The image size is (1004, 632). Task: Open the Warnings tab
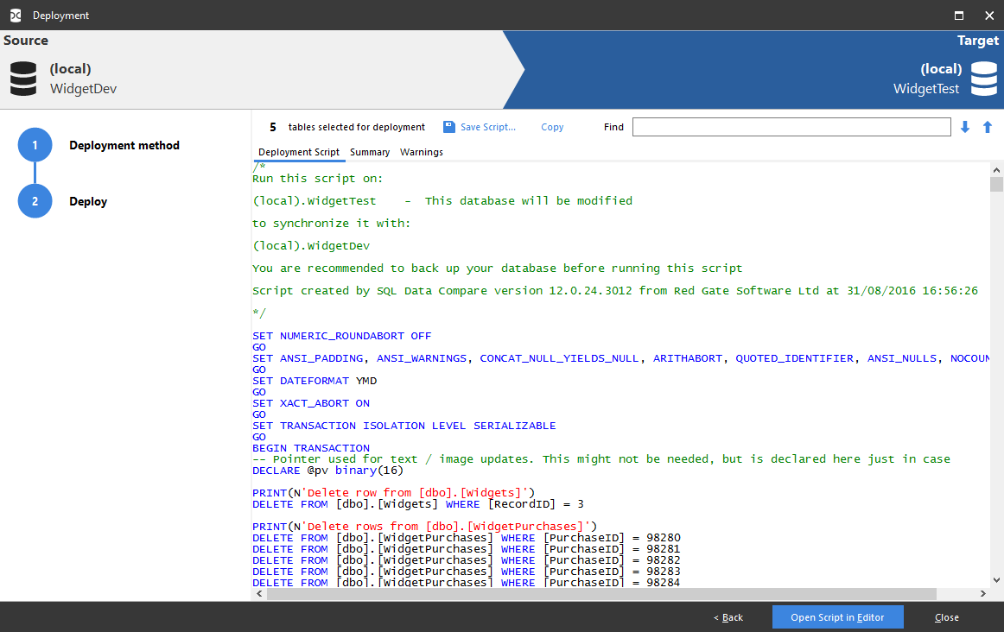pos(421,152)
